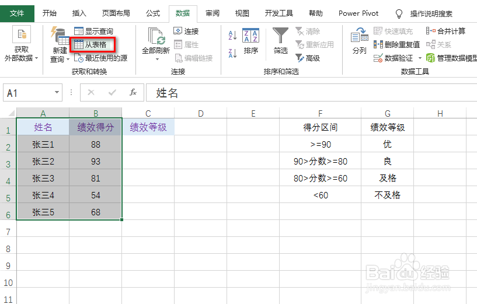The image size is (477, 304).
Task: Switch to the 帮助 tab
Action: [x=315, y=13]
